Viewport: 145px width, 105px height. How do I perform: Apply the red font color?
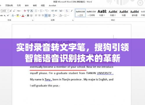click(x=23, y=15)
